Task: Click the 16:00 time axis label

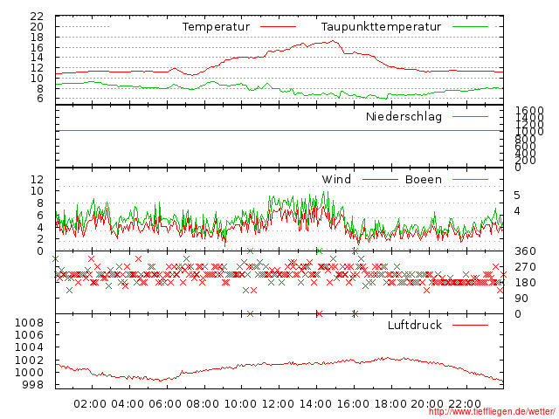Action: (x=353, y=403)
